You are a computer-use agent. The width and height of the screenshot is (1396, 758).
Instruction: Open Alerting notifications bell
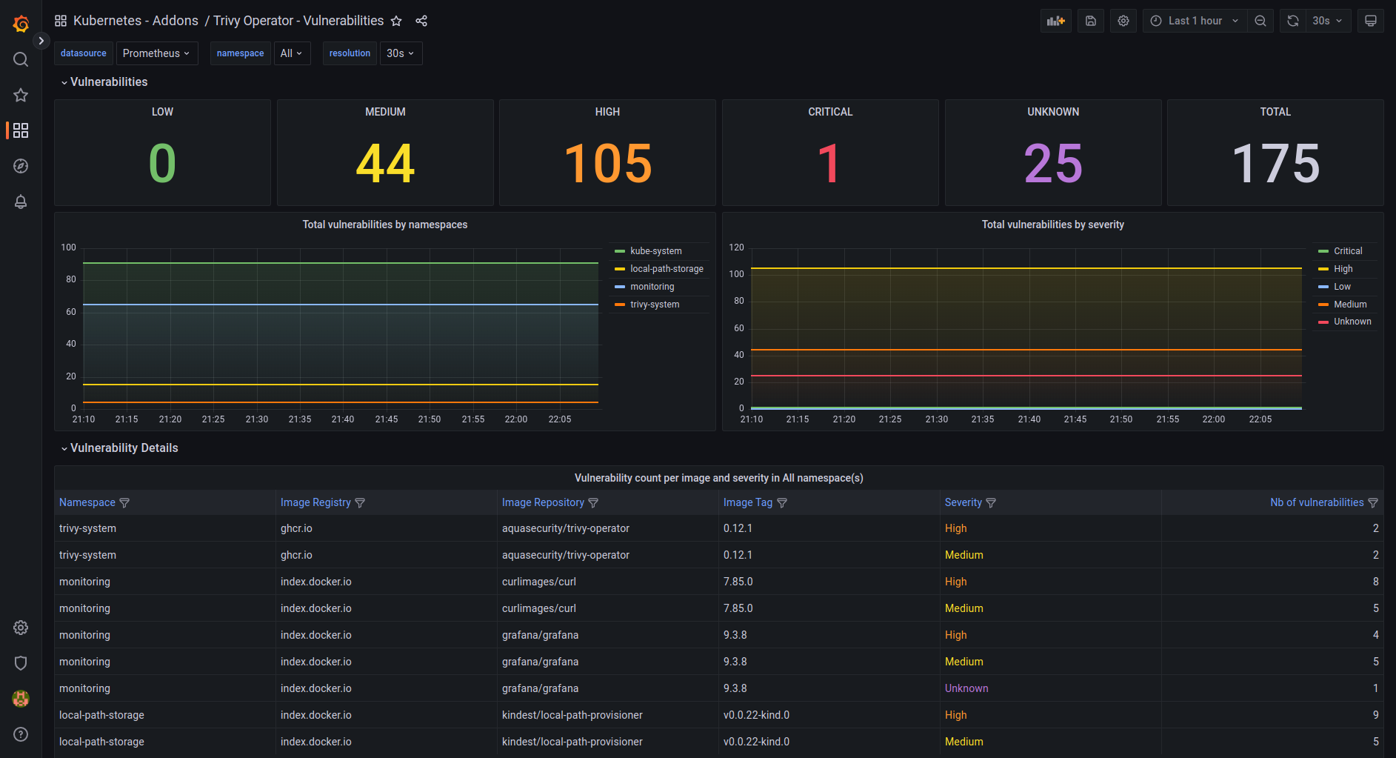[20, 202]
